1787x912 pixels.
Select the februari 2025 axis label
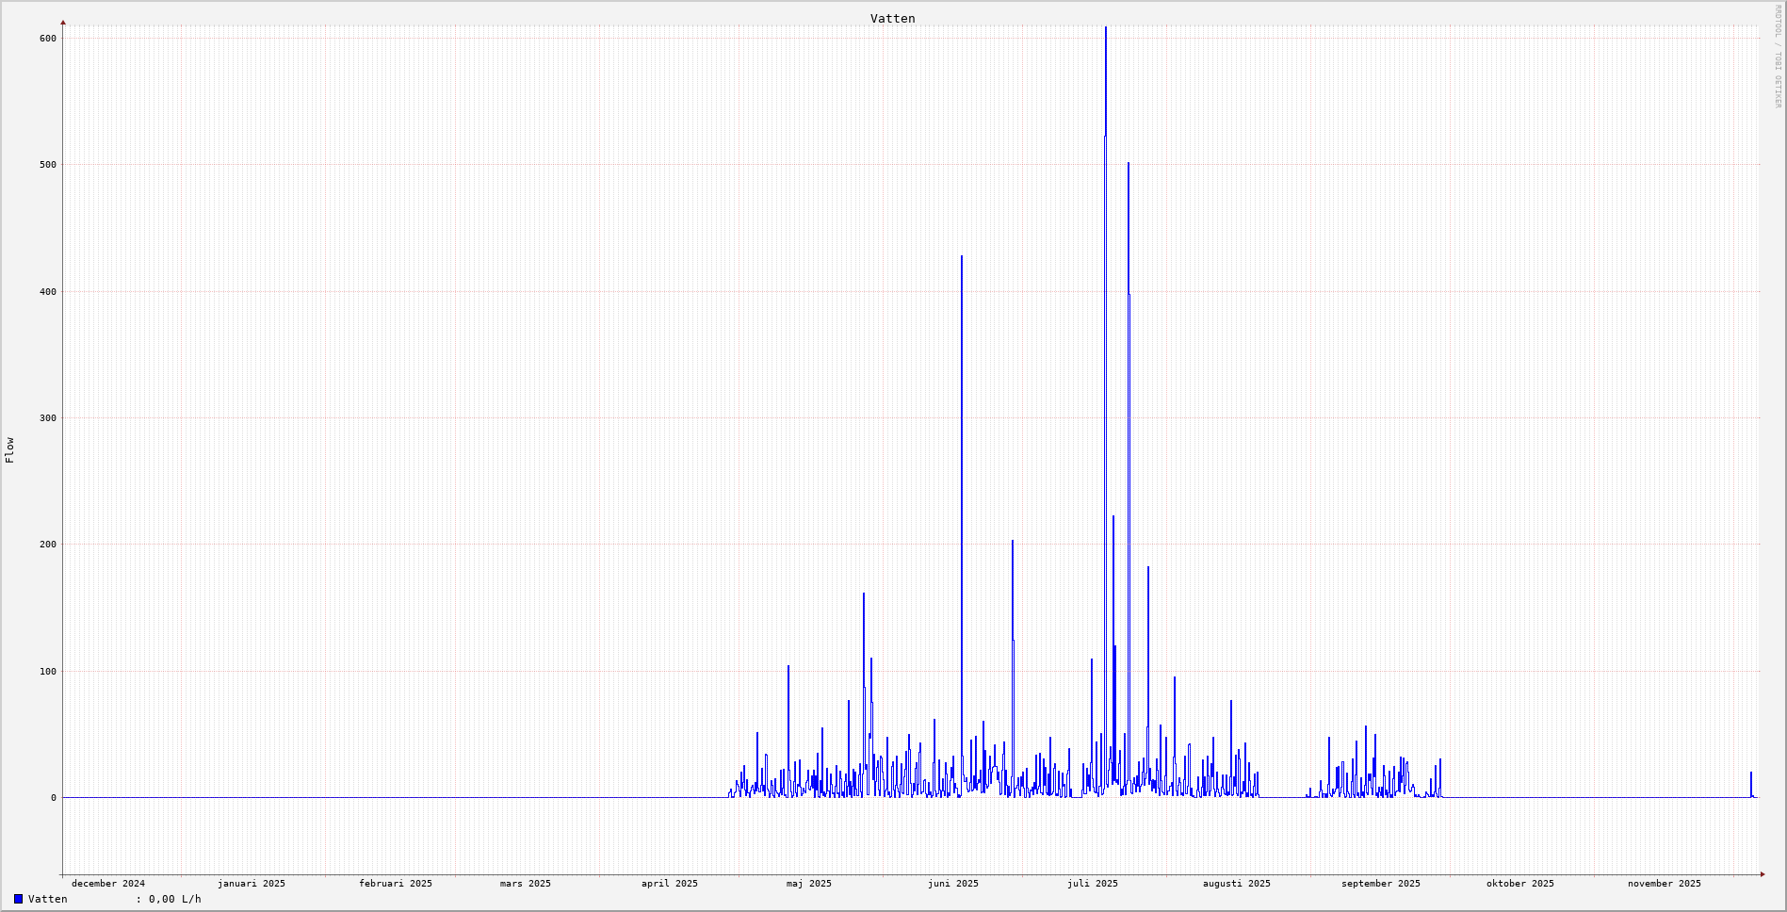click(x=396, y=884)
